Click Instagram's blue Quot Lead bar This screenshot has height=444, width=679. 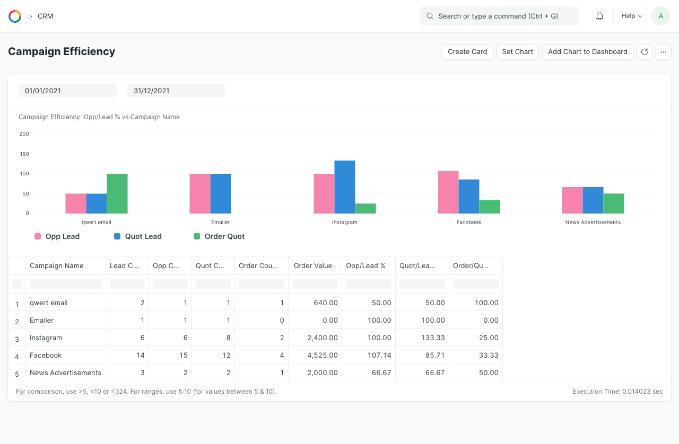pyautogui.click(x=345, y=187)
